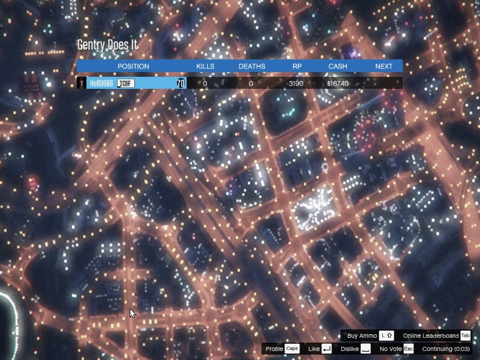
Task: Click the rank 70 badge on player row
Action: tap(181, 83)
